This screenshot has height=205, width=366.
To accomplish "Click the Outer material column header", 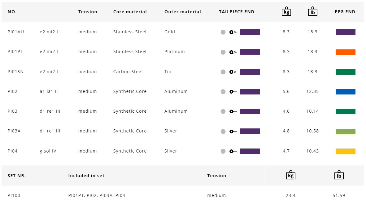I will (x=182, y=12).
